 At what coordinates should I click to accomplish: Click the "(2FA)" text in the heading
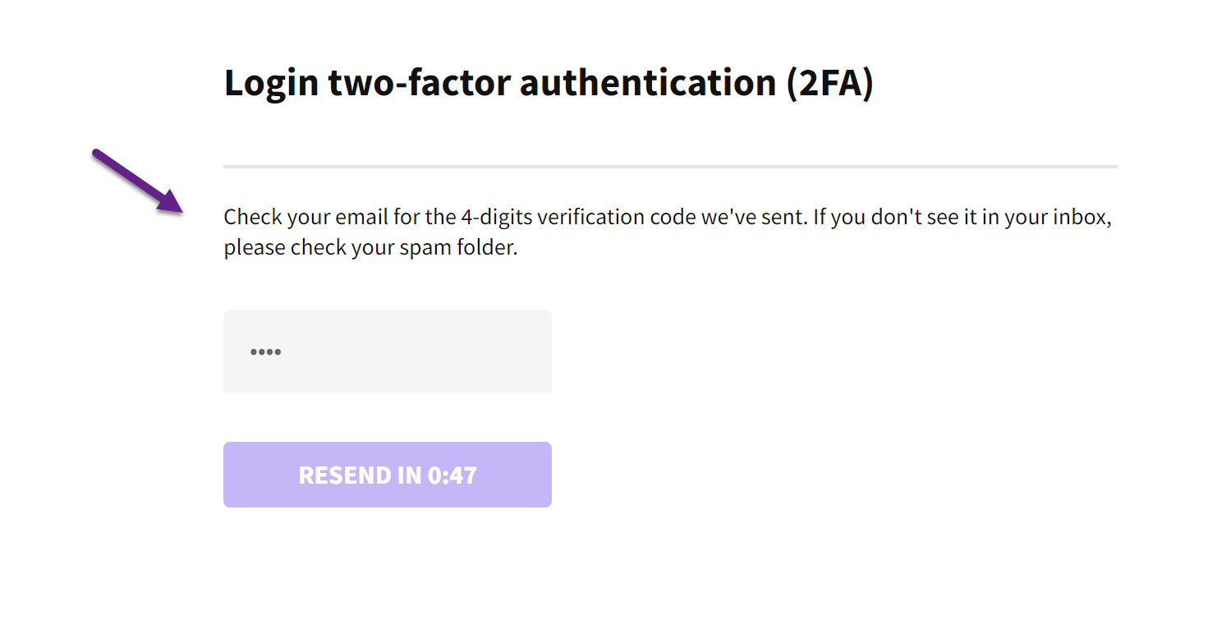pos(829,83)
